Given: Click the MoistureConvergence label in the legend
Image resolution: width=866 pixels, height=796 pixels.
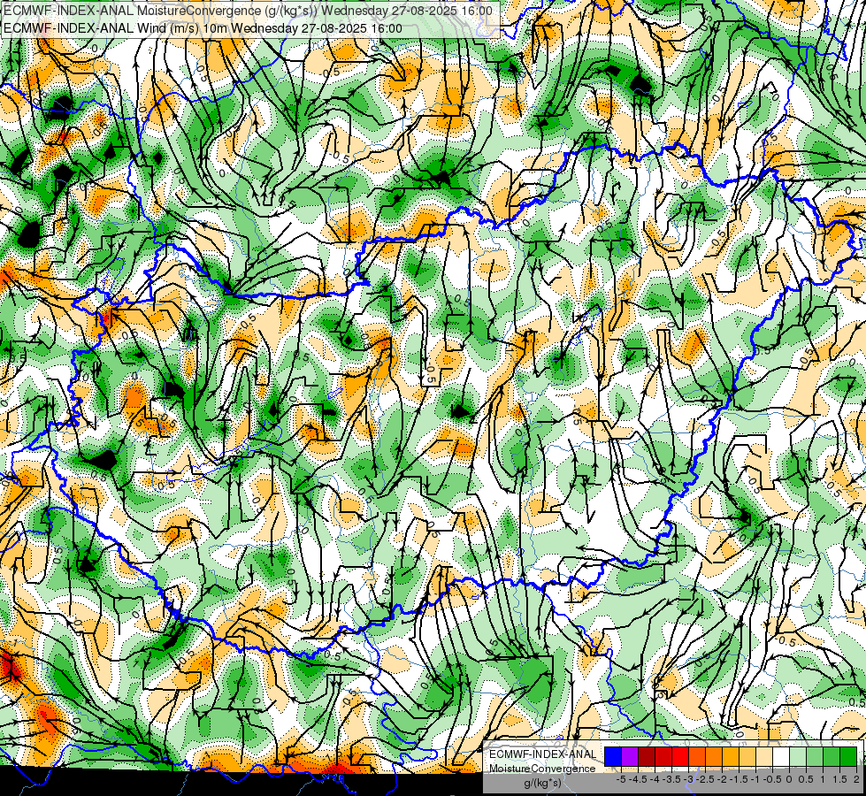Looking at the screenshot, I should point(542,769).
